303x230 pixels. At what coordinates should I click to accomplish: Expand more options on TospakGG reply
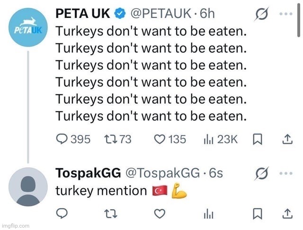click(x=286, y=173)
